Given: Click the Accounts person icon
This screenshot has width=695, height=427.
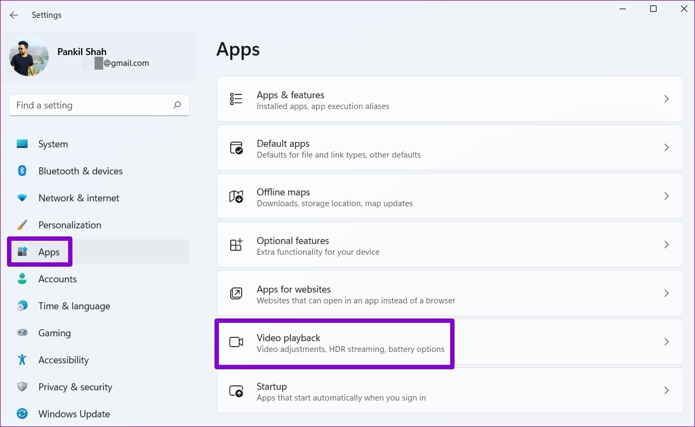Looking at the screenshot, I should (x=22, y=279).
